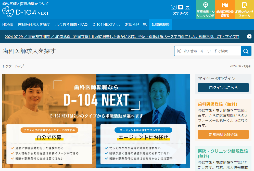Click 報酬や勤務条件の交渉は苦ではない line
Viewport: 254px width, 171px height.
39,159
